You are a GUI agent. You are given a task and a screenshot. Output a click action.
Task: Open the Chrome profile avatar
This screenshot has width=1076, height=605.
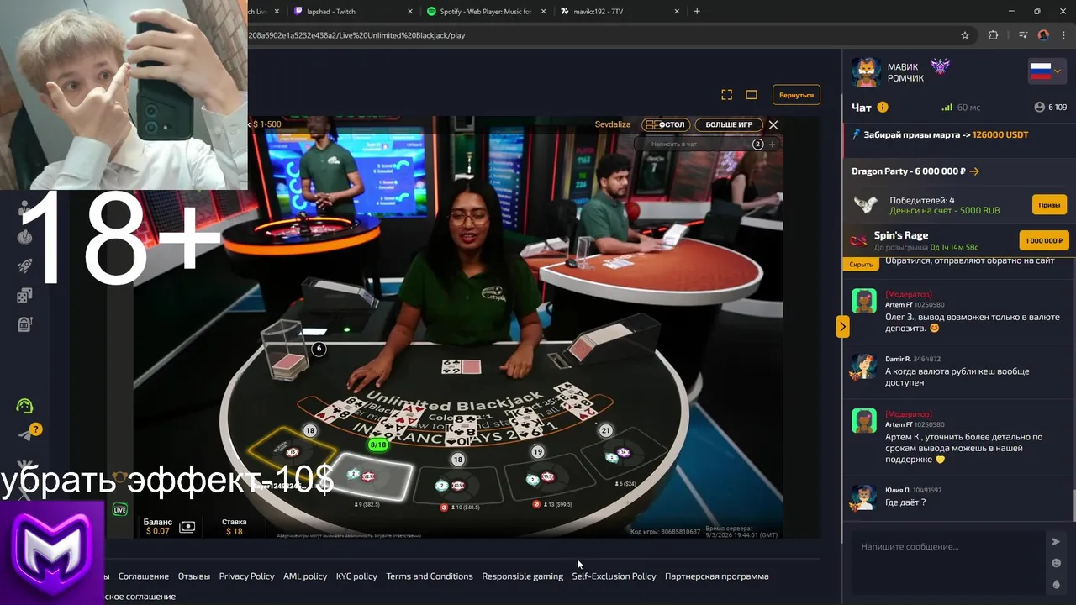[1043, 35]
